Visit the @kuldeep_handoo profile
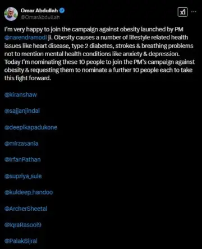 click(29, 192)
